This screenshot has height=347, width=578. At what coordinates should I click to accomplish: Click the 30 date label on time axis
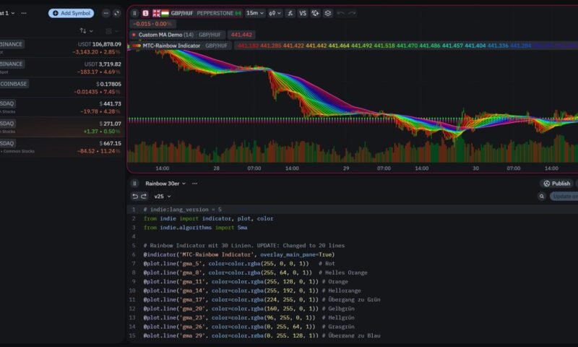475,168
